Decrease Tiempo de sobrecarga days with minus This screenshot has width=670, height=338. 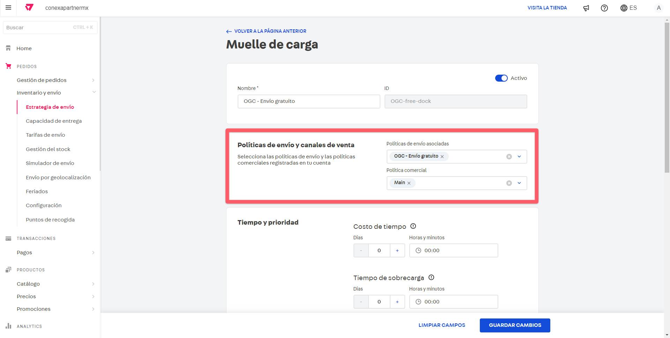pos(361,302)
